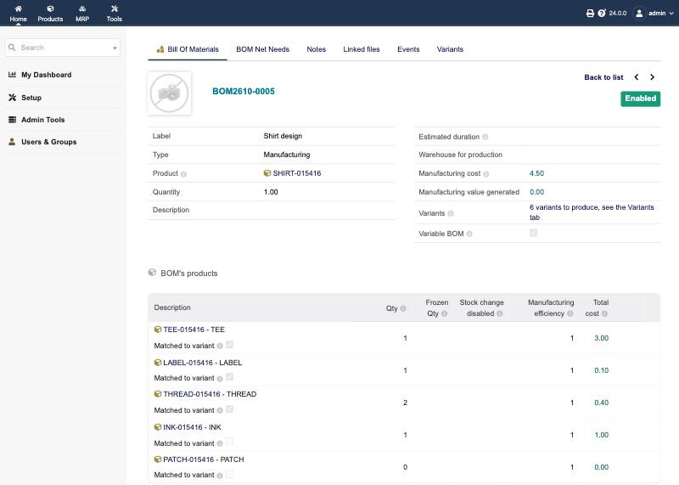Click the Manufacturing cost value 4.50
The width and height of the screenshot is (679, 485).
pyautogui.click(x=536, y=173)
